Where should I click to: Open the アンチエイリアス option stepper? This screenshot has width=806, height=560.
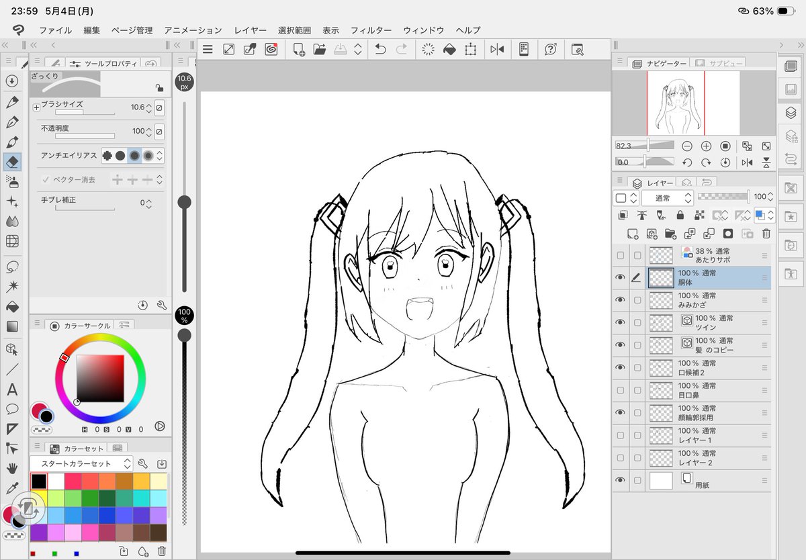(160, 155)
